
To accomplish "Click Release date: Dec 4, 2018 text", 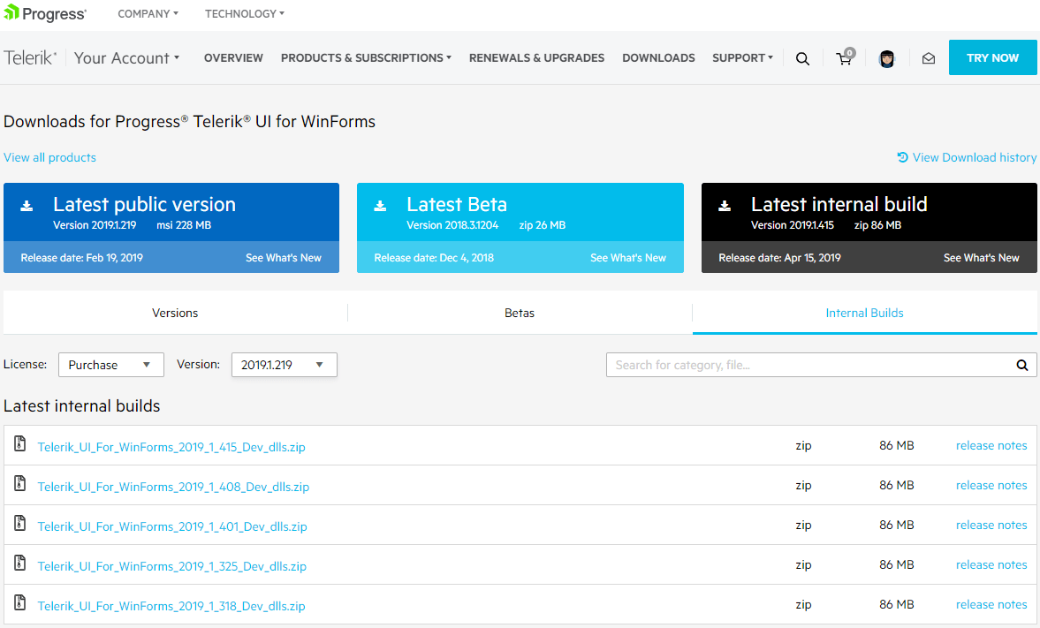I will 434,257.
